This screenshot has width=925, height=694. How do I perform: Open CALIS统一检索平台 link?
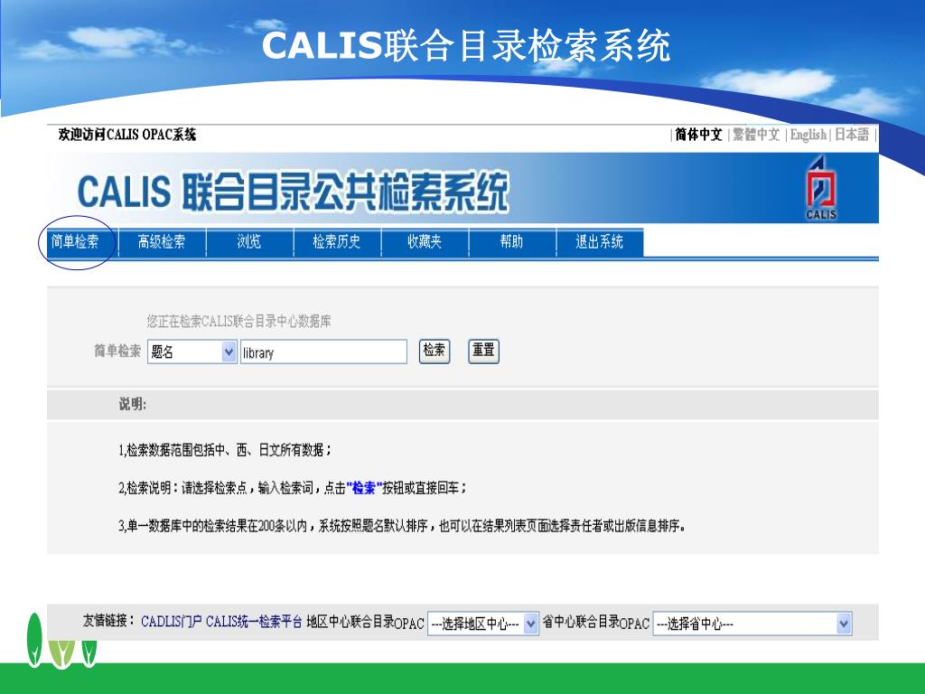click(x=254, y=622)
